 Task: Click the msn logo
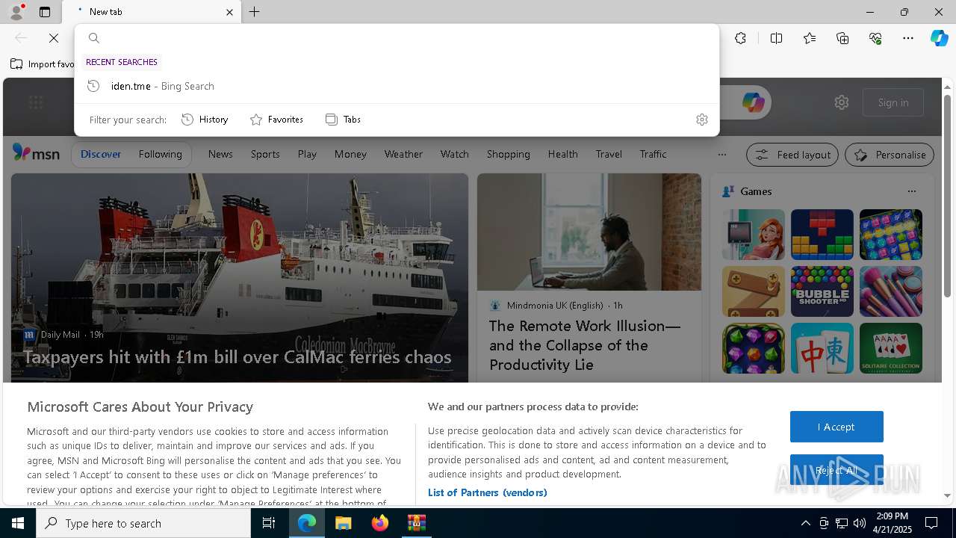point(36,153)
